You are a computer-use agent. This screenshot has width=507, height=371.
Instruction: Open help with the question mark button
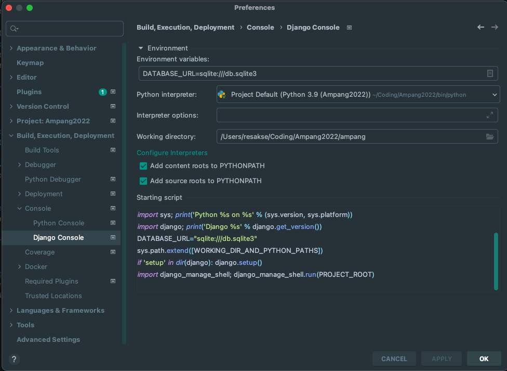14,359
